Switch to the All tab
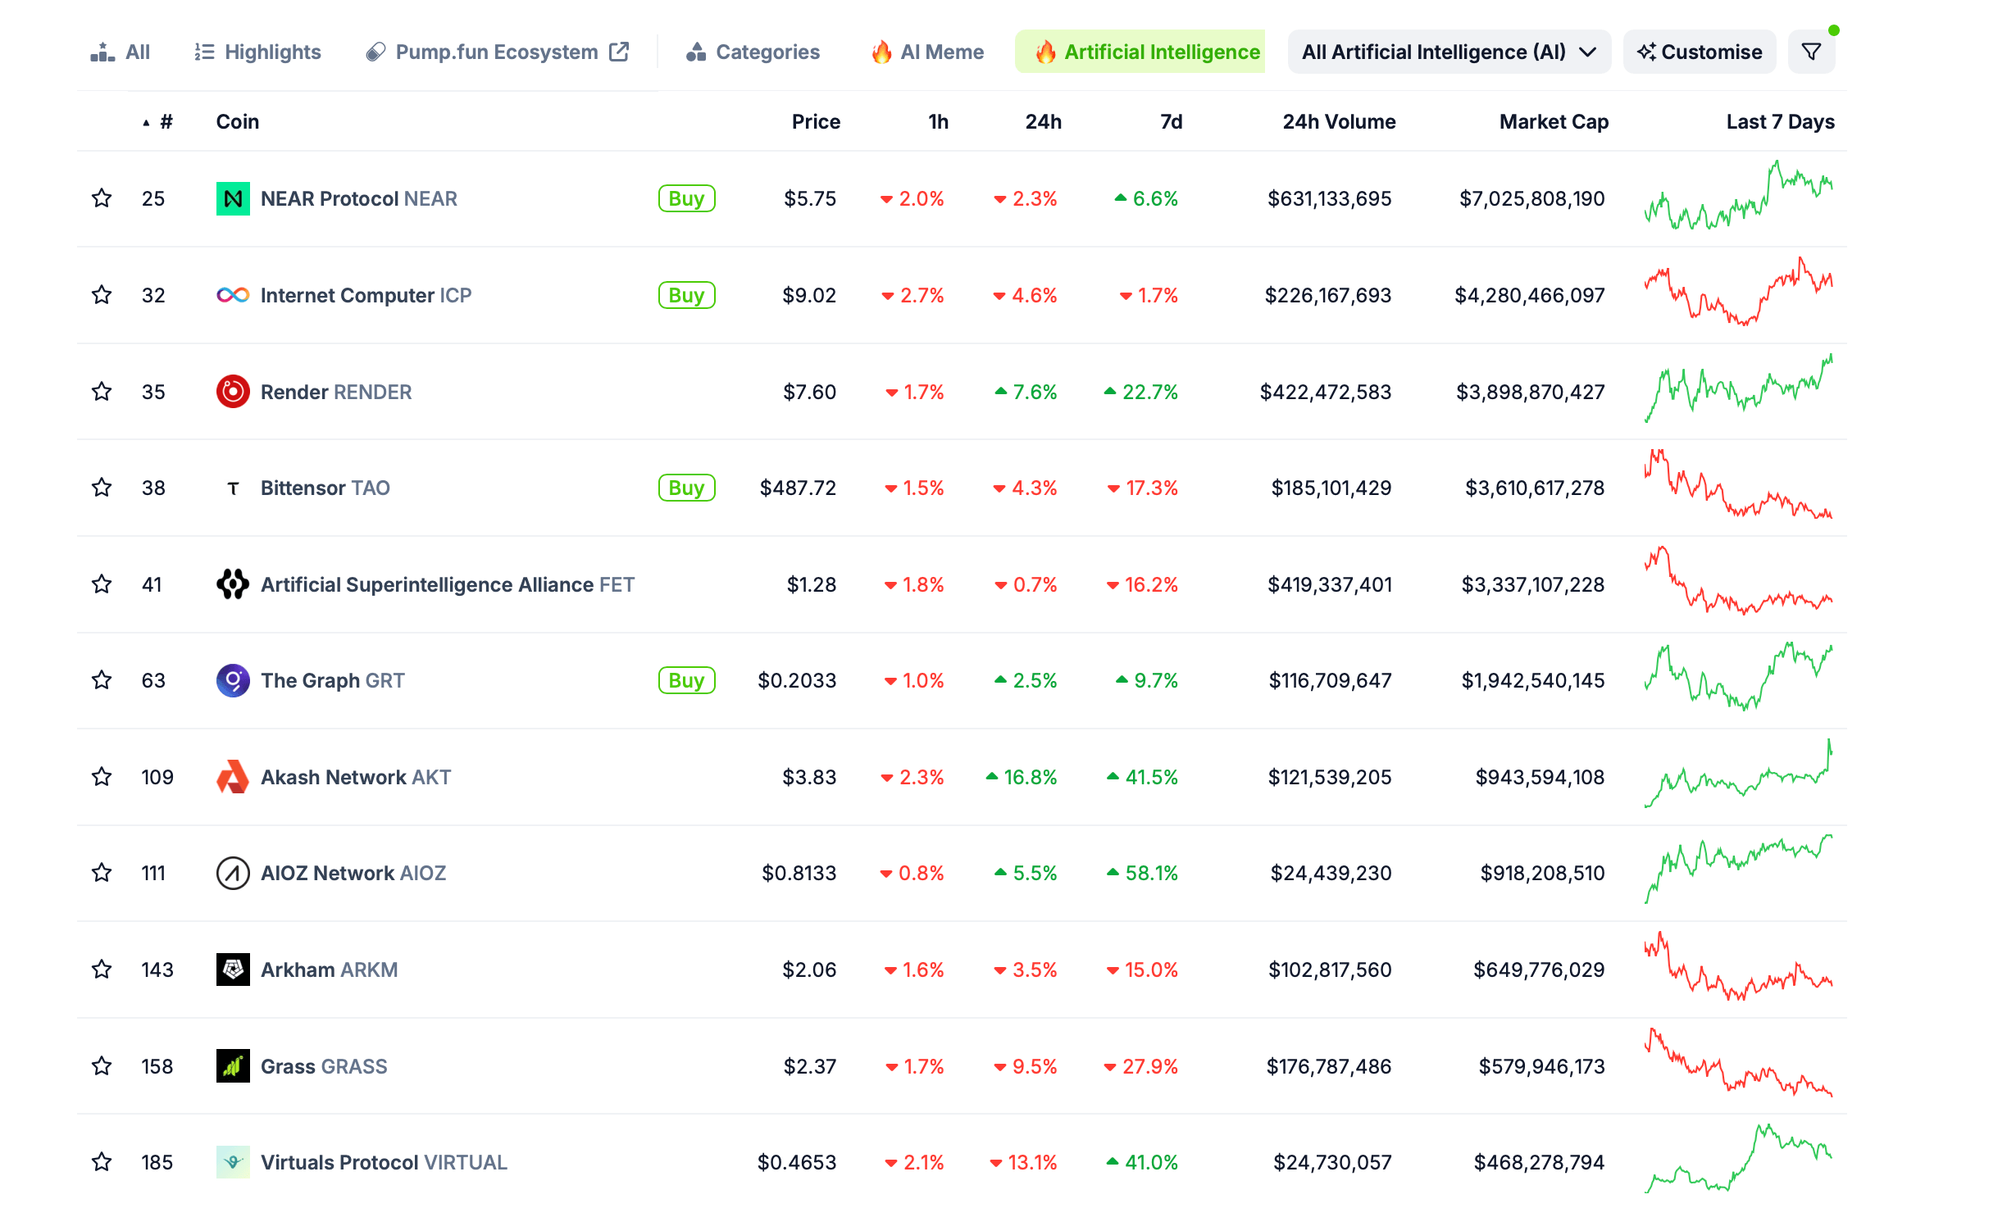Image resolution: width=2007 pixels, height=1208 pixels. pyautogui.click(x=120, y=52)
